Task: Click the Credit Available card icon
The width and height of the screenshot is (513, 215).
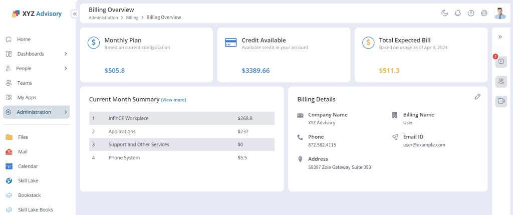Action: 230,43
